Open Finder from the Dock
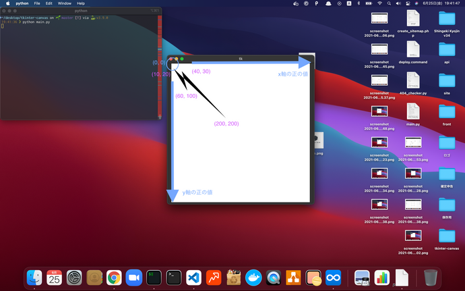The width and height of the screenshot is (465, 291). (x=34, y=277)
